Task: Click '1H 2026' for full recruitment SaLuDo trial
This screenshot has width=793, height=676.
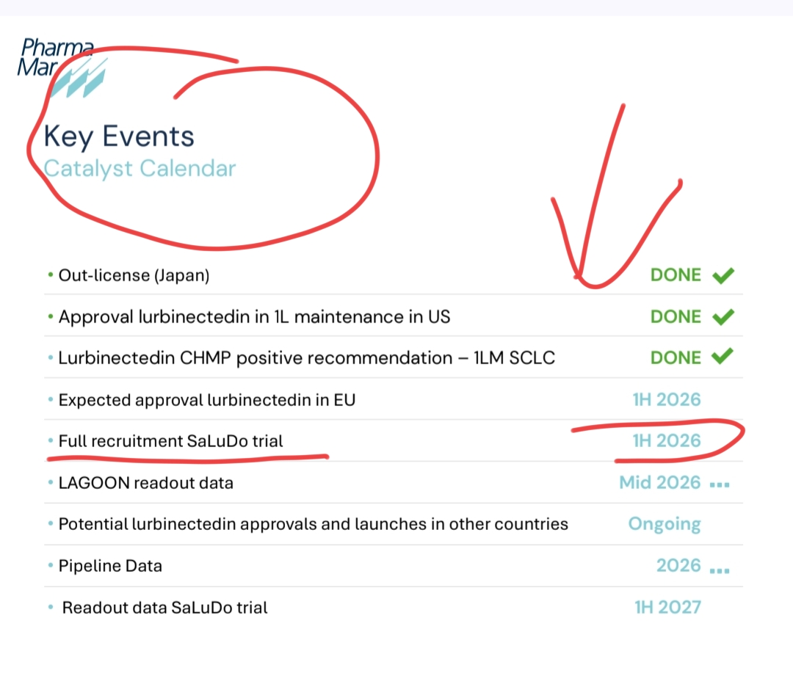Action: pyautogui.click(x=667, y=441)
